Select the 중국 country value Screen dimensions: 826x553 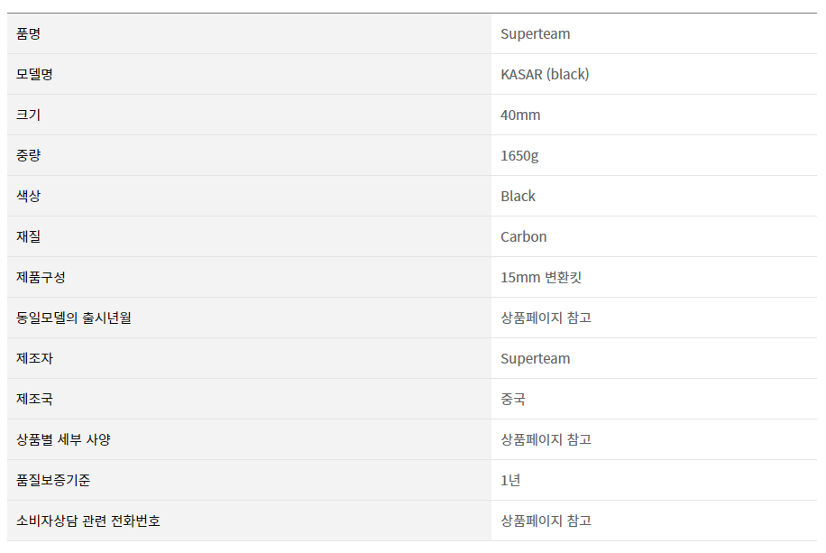pos(513,399)
